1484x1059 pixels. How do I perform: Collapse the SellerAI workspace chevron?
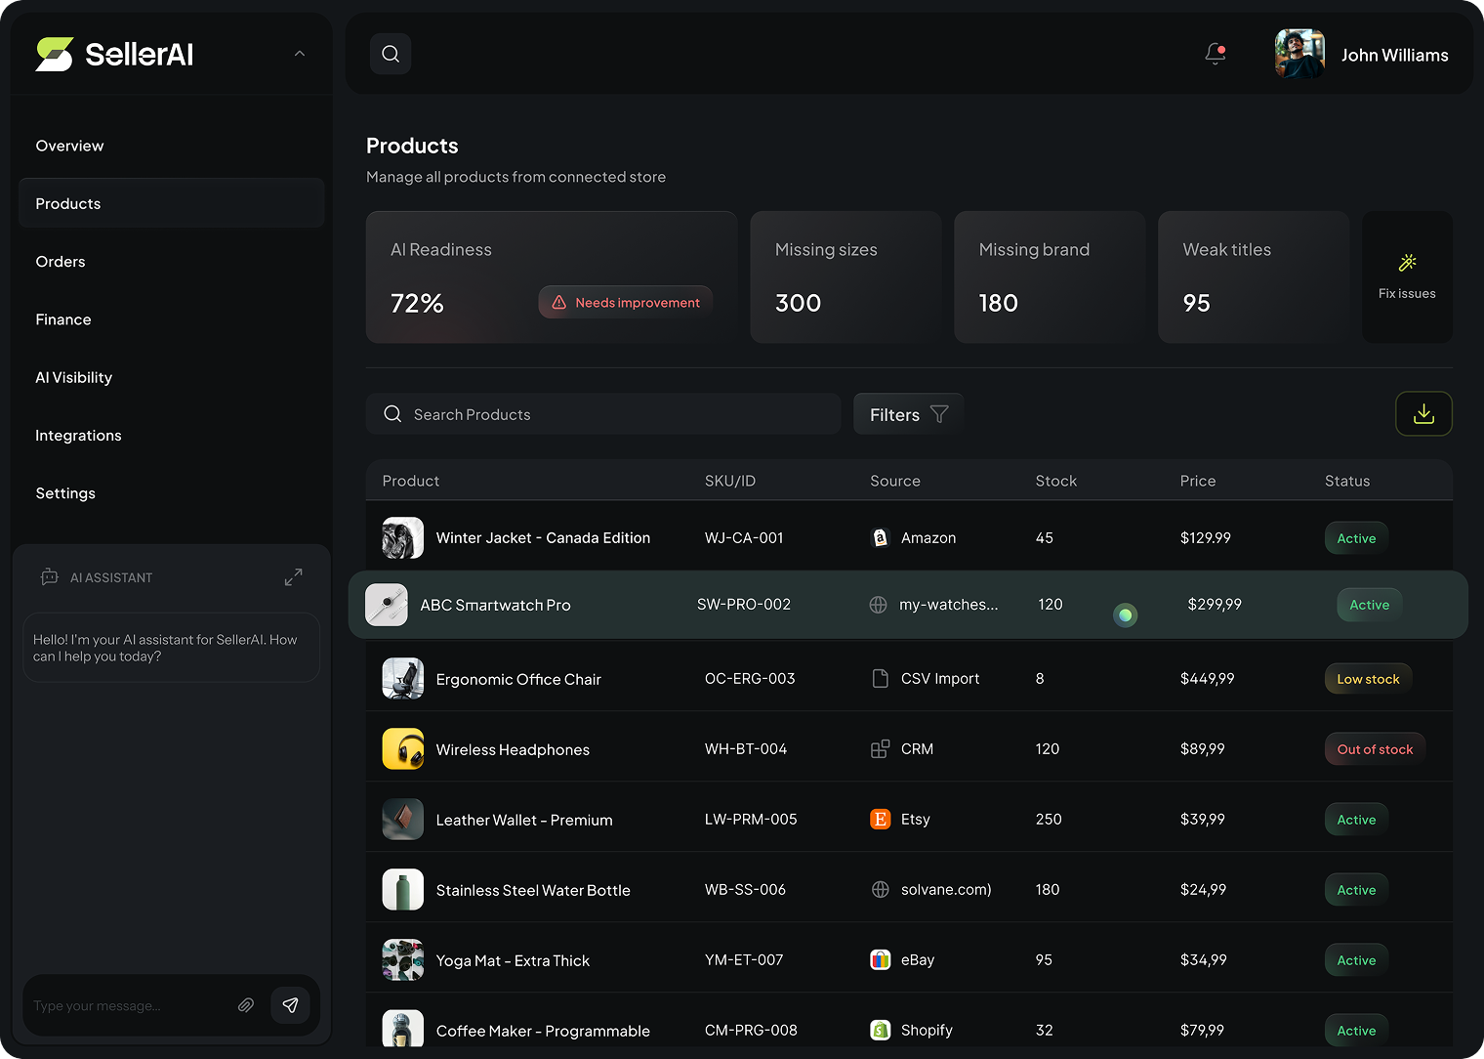(x=300, y=54)
